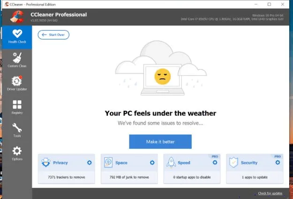This screenshot has height=199, width=293.
Task: Click the PRO badge on Security card
Action: pos(278,156)
